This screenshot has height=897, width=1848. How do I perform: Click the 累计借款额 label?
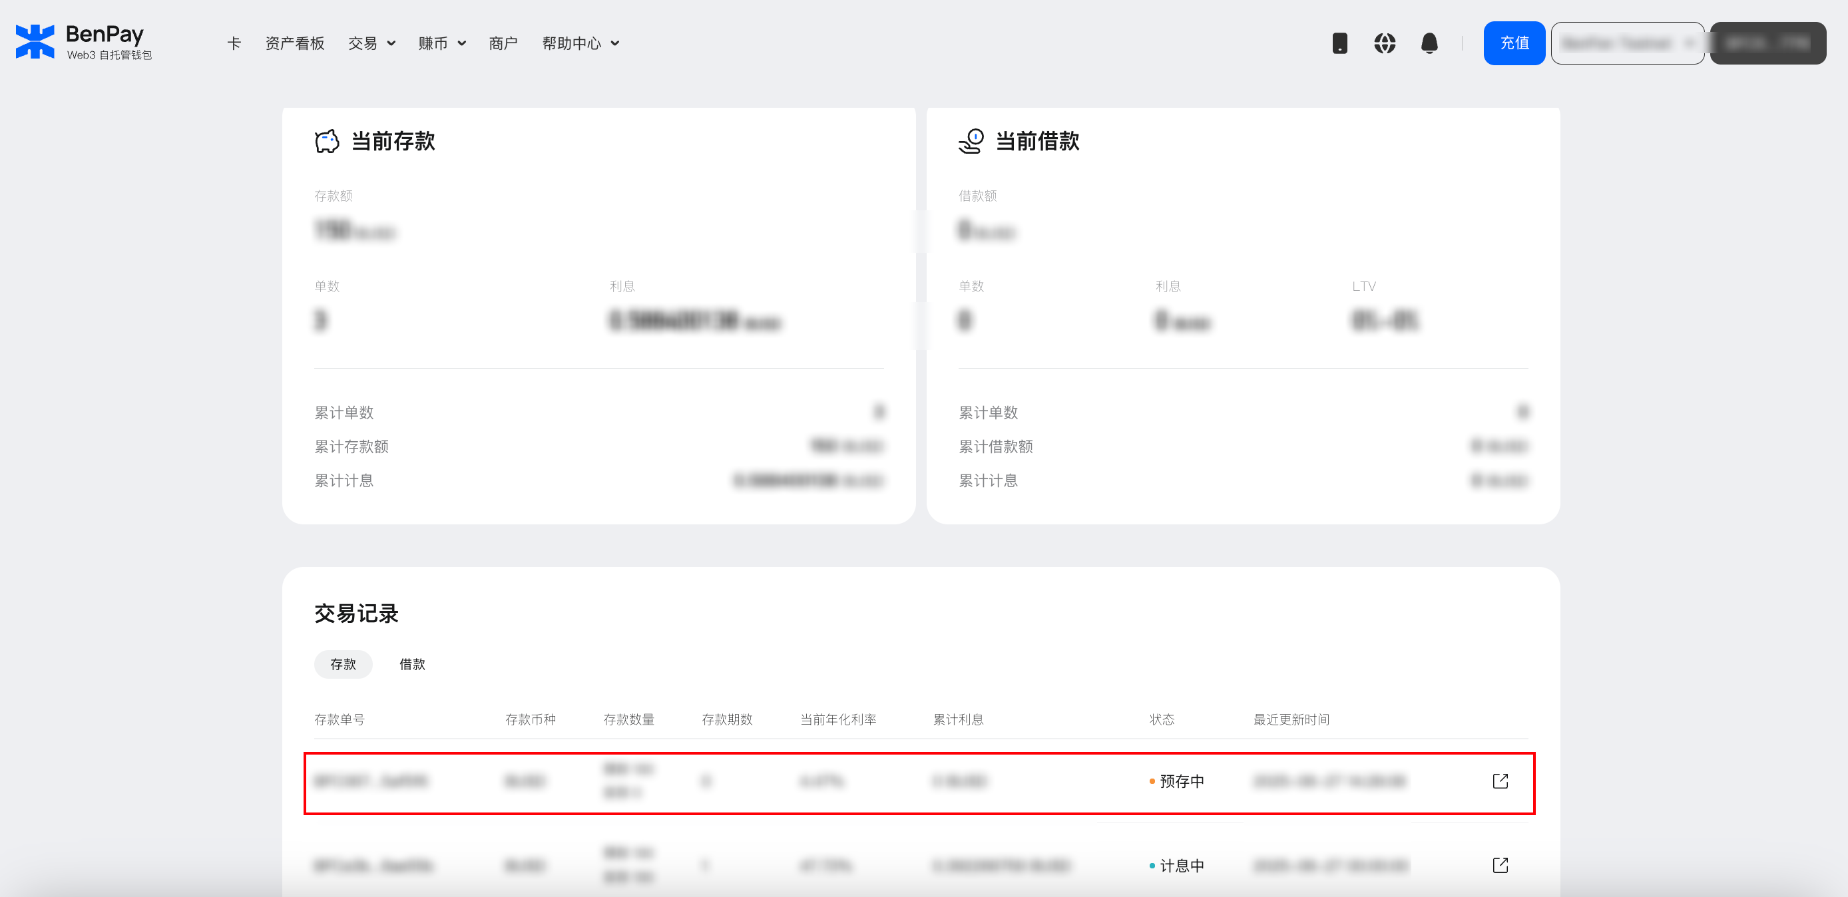point(996,446)
